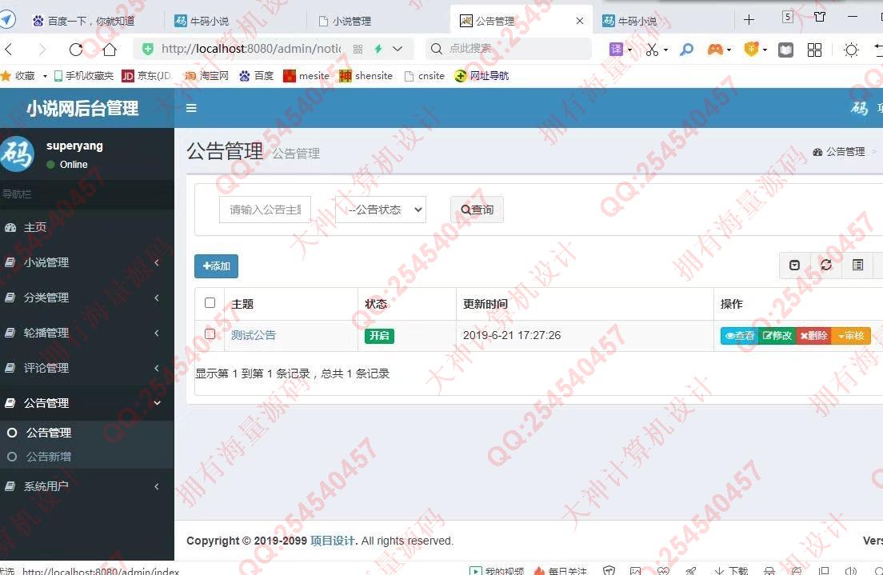883x575 pixels.
Task: Click the scissors screenshot tool icon
Action: [x=652, y=50]
